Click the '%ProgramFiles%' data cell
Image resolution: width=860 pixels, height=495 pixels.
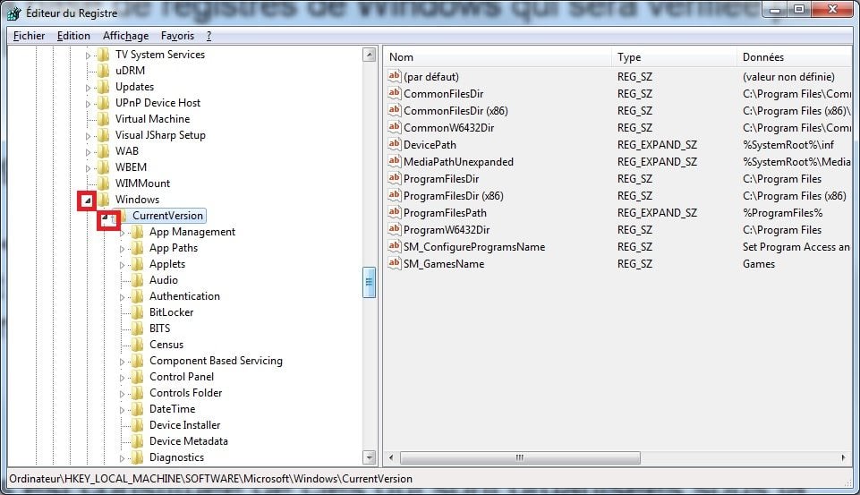coord(782,213)
